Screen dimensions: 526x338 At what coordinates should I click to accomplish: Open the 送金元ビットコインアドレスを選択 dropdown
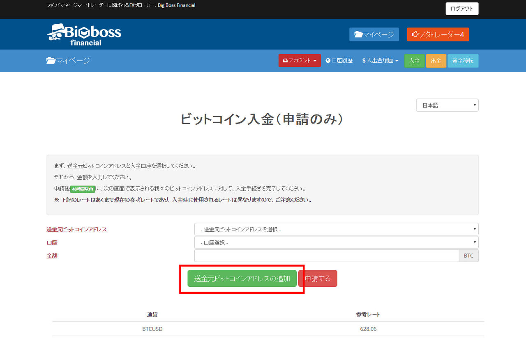click(x=336, y=229)
